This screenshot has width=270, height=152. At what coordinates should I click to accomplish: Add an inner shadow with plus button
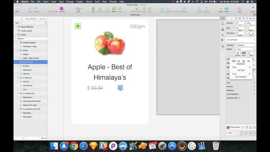pyautogui.click(x=254, y=94)
